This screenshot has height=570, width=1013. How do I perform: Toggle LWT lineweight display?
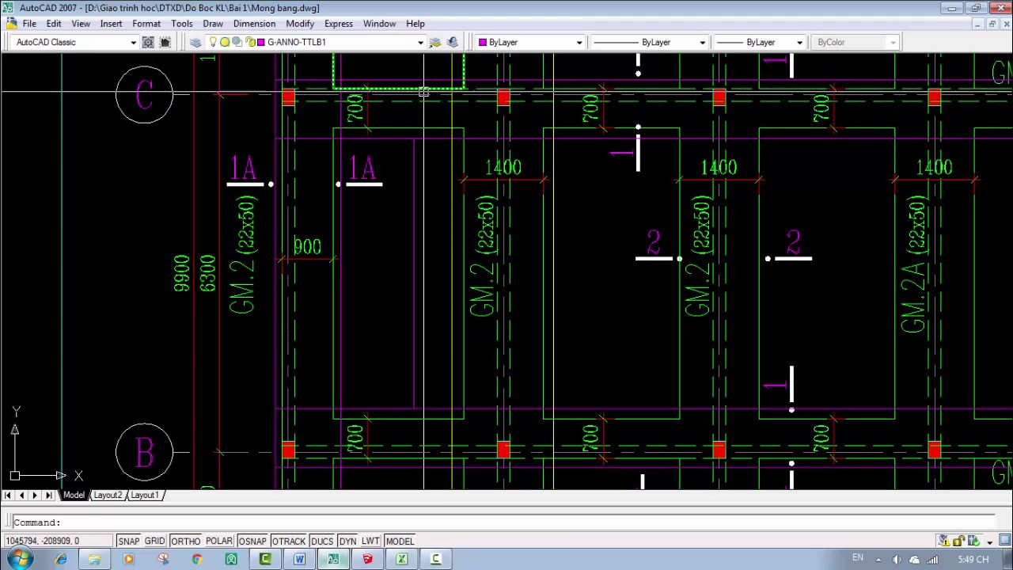pyautogui.click(x=371, y=541)
